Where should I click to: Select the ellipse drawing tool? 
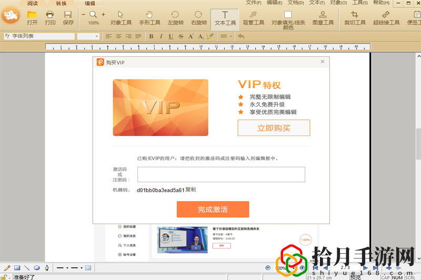pyautogui.click(x=37, y=268)
